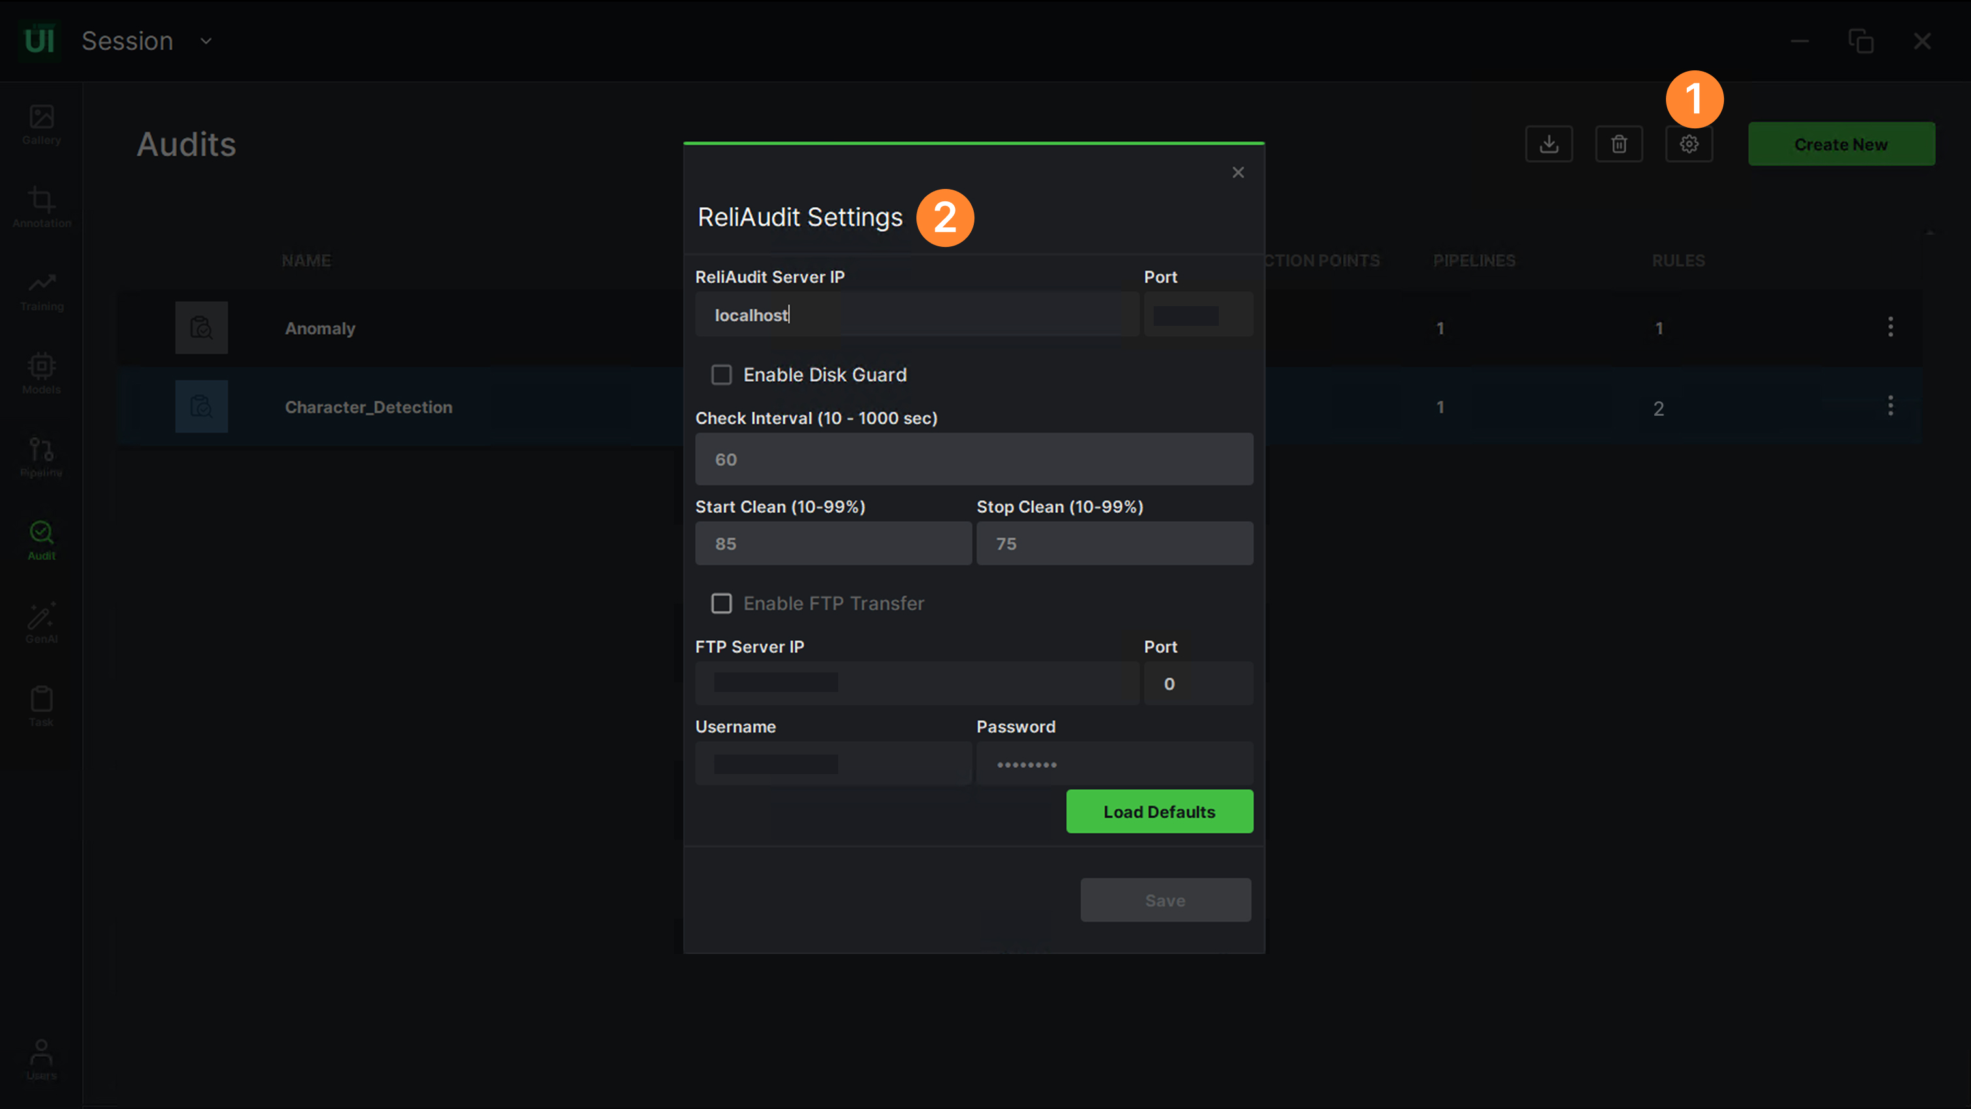Open the Annotation section in the sidebar
1971x1109 pixels.
(x=41, y=208)
